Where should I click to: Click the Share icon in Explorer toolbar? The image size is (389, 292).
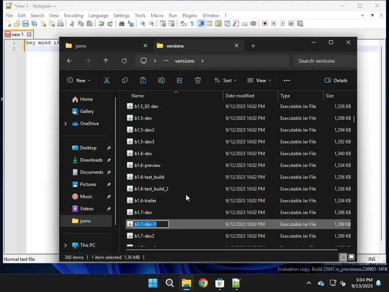(x=180, y=81)
